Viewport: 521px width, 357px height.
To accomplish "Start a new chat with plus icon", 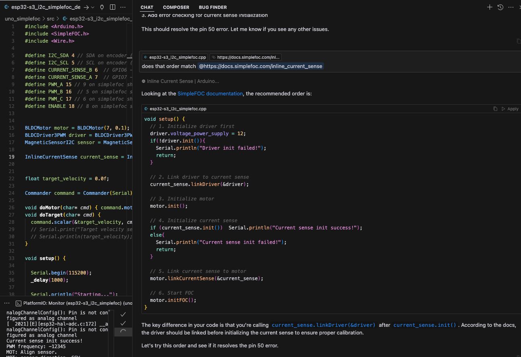I will click(x=490, y=7).
